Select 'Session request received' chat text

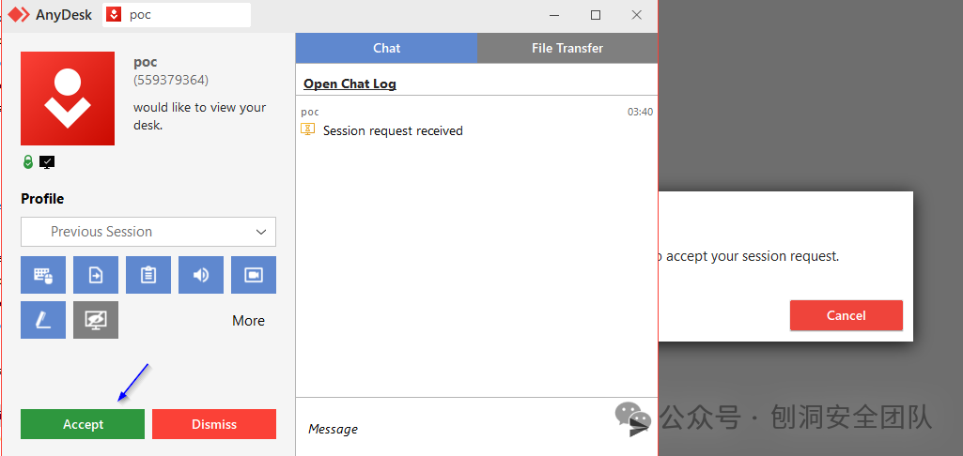tap(393, 130)
